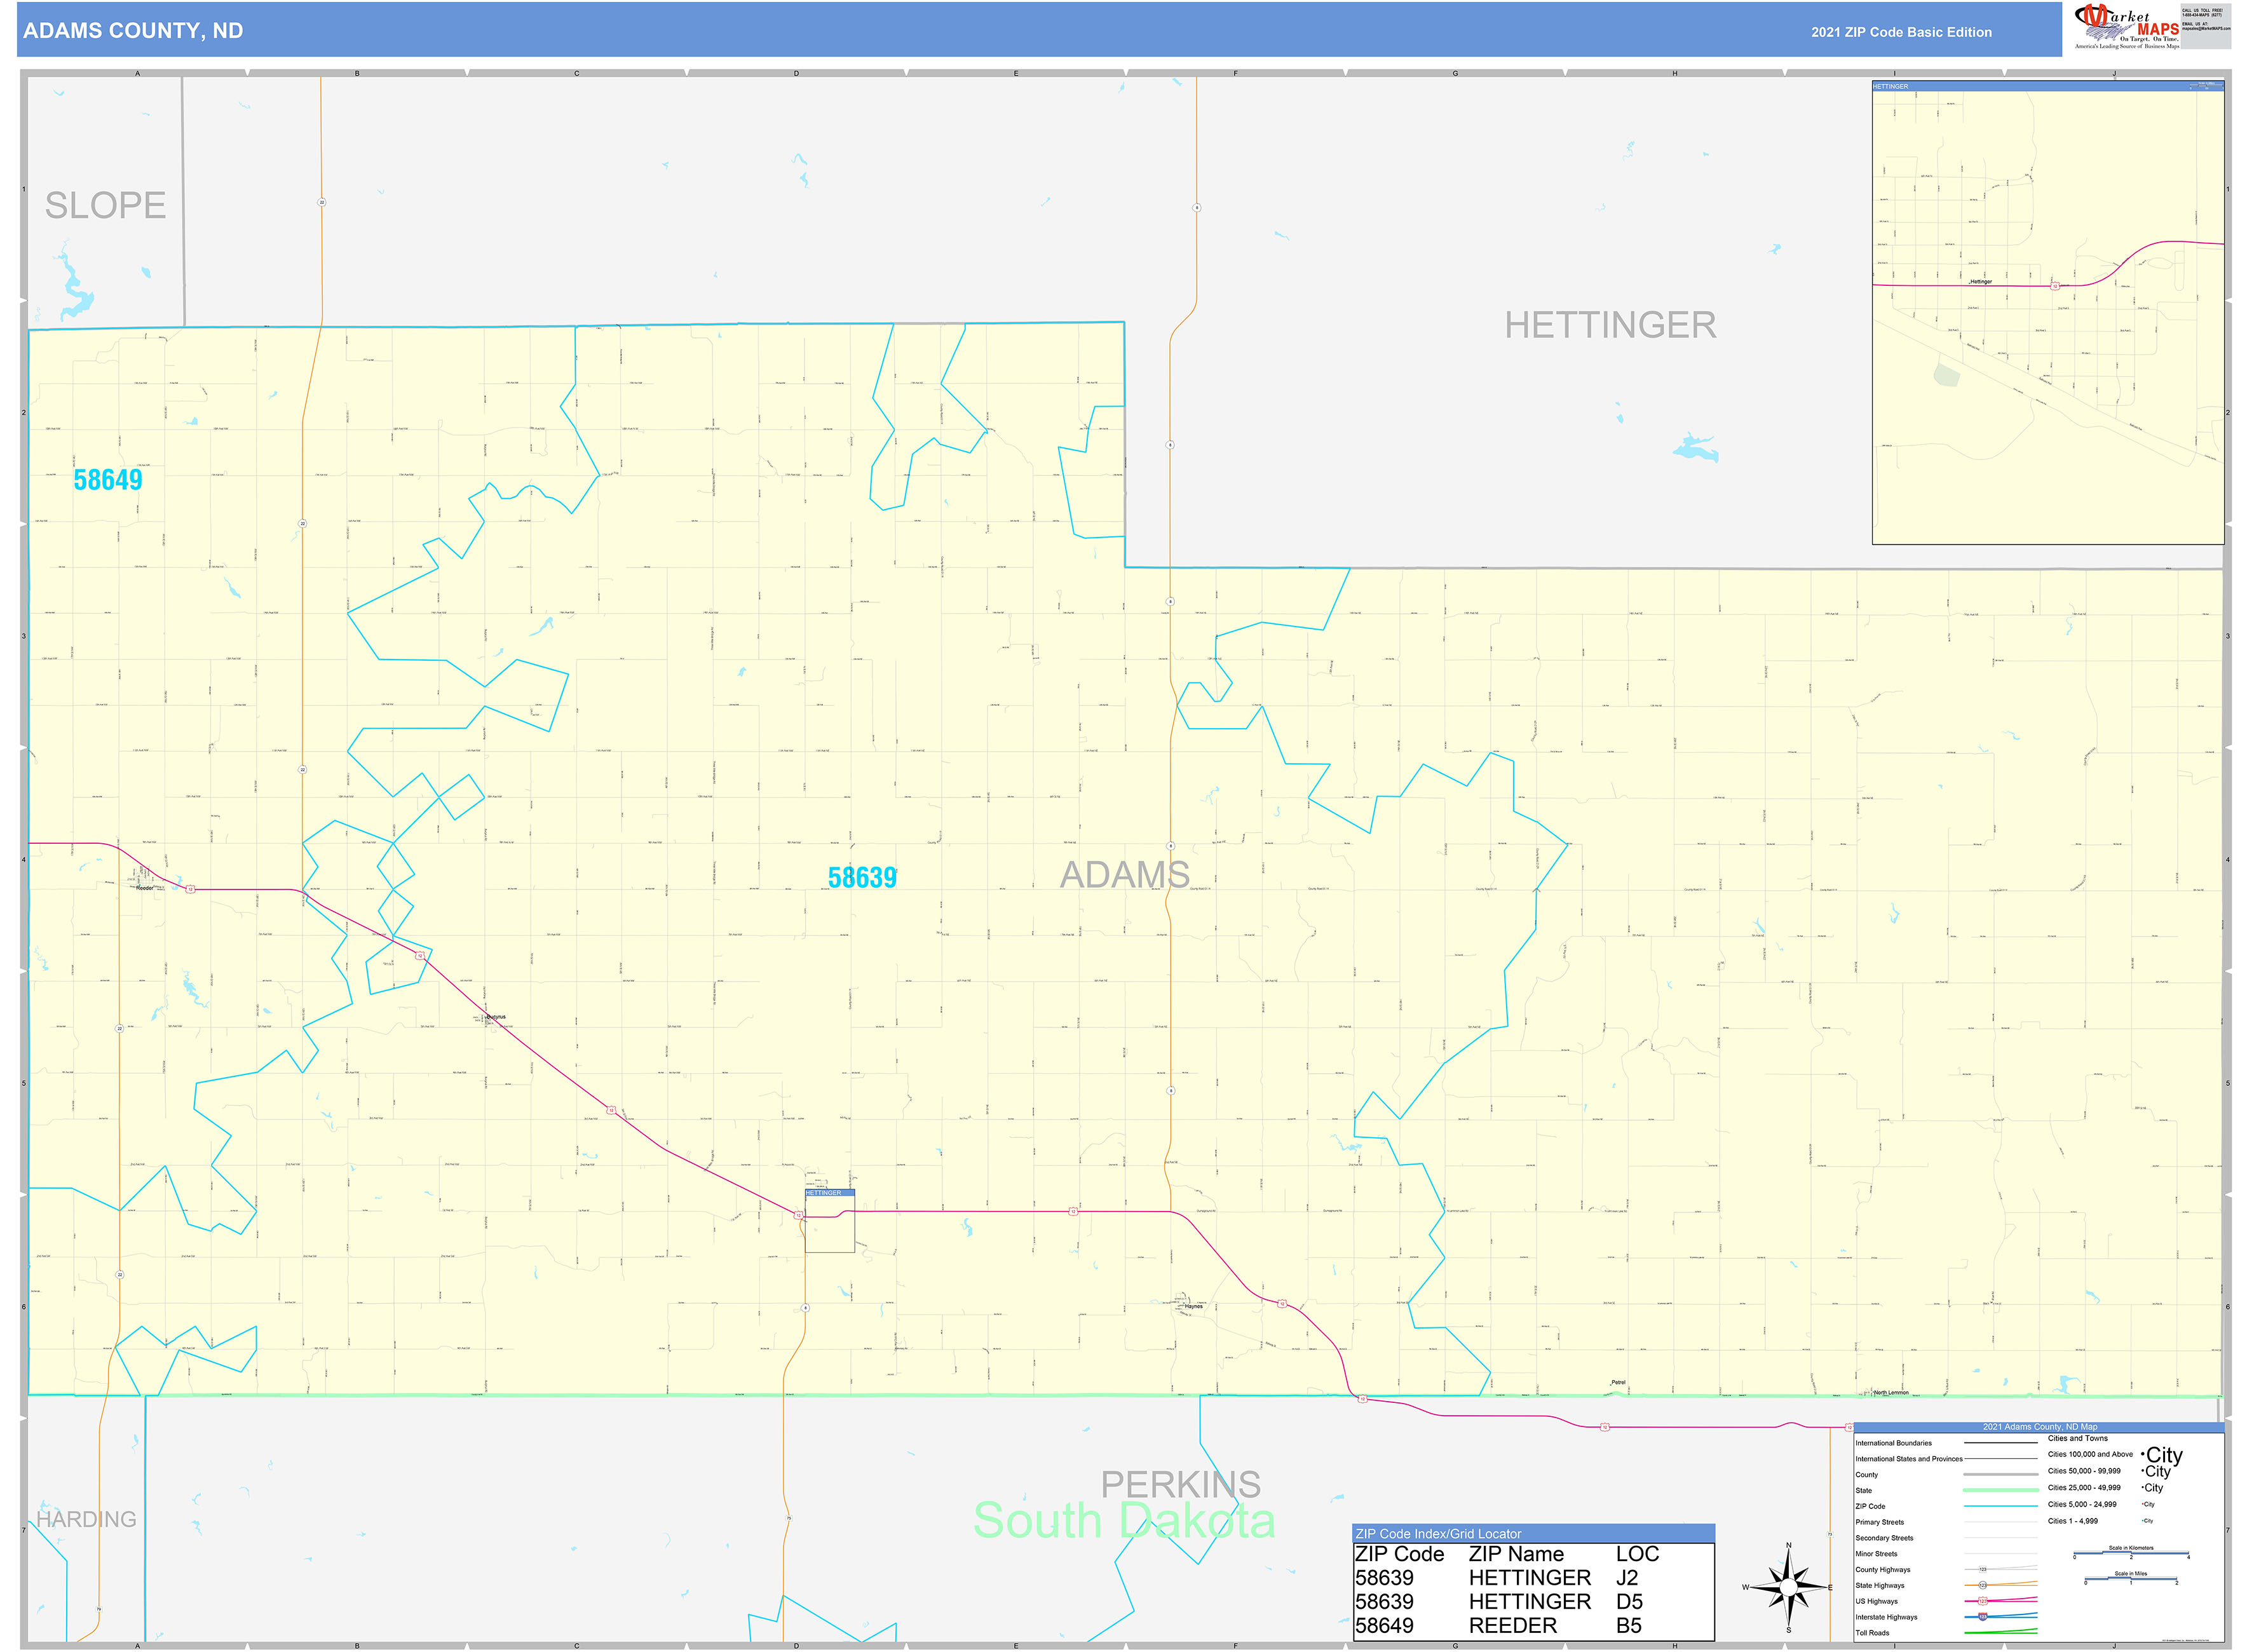The width and height of the screenshot is (2247, 1652).
Task: Click the County Highways square 123 marker
Action: pos(1983,1570)
